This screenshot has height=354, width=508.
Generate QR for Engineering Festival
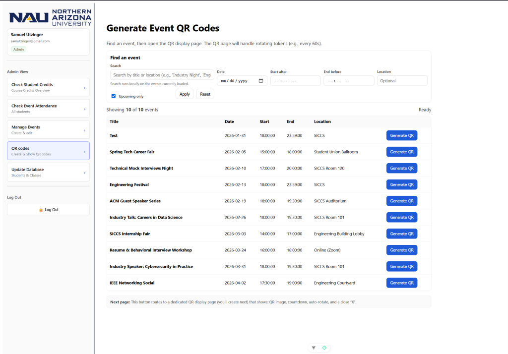tap(402, 184)
